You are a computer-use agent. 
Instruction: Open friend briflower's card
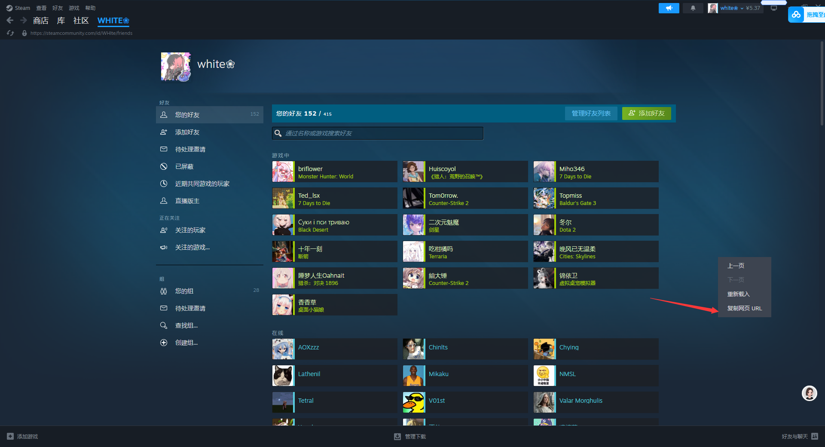tap(335, 171)
